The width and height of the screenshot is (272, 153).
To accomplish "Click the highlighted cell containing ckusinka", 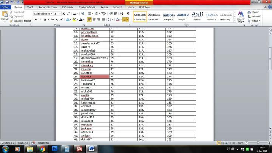I will 94,76.
